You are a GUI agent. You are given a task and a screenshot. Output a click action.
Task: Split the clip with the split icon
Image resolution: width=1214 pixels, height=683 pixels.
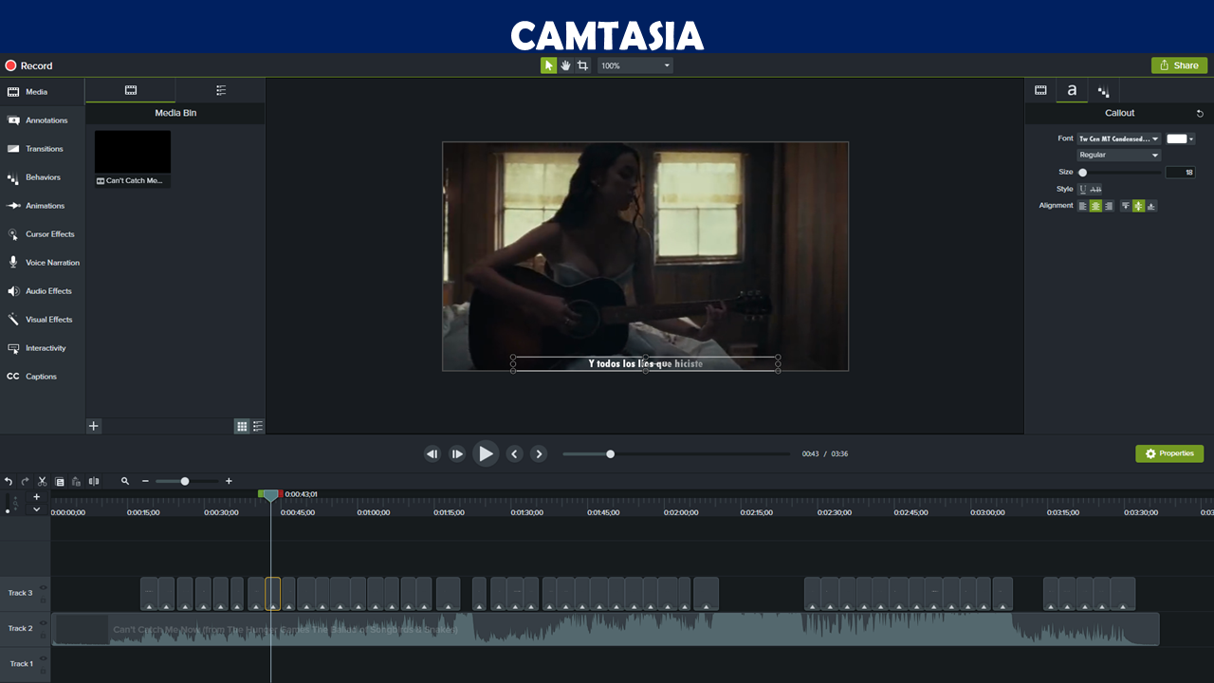pyautogui.click(x=93, y=482)
